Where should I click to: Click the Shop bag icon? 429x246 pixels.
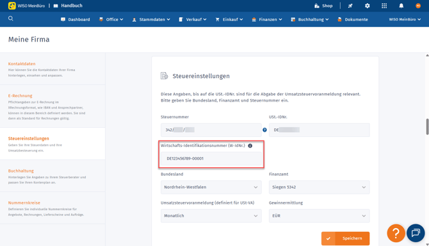(317, 6)
